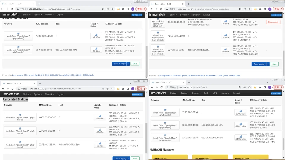Go back in the 192.168.100.5 window
Viewport: 285px width, 160px height.
point(152,9)
